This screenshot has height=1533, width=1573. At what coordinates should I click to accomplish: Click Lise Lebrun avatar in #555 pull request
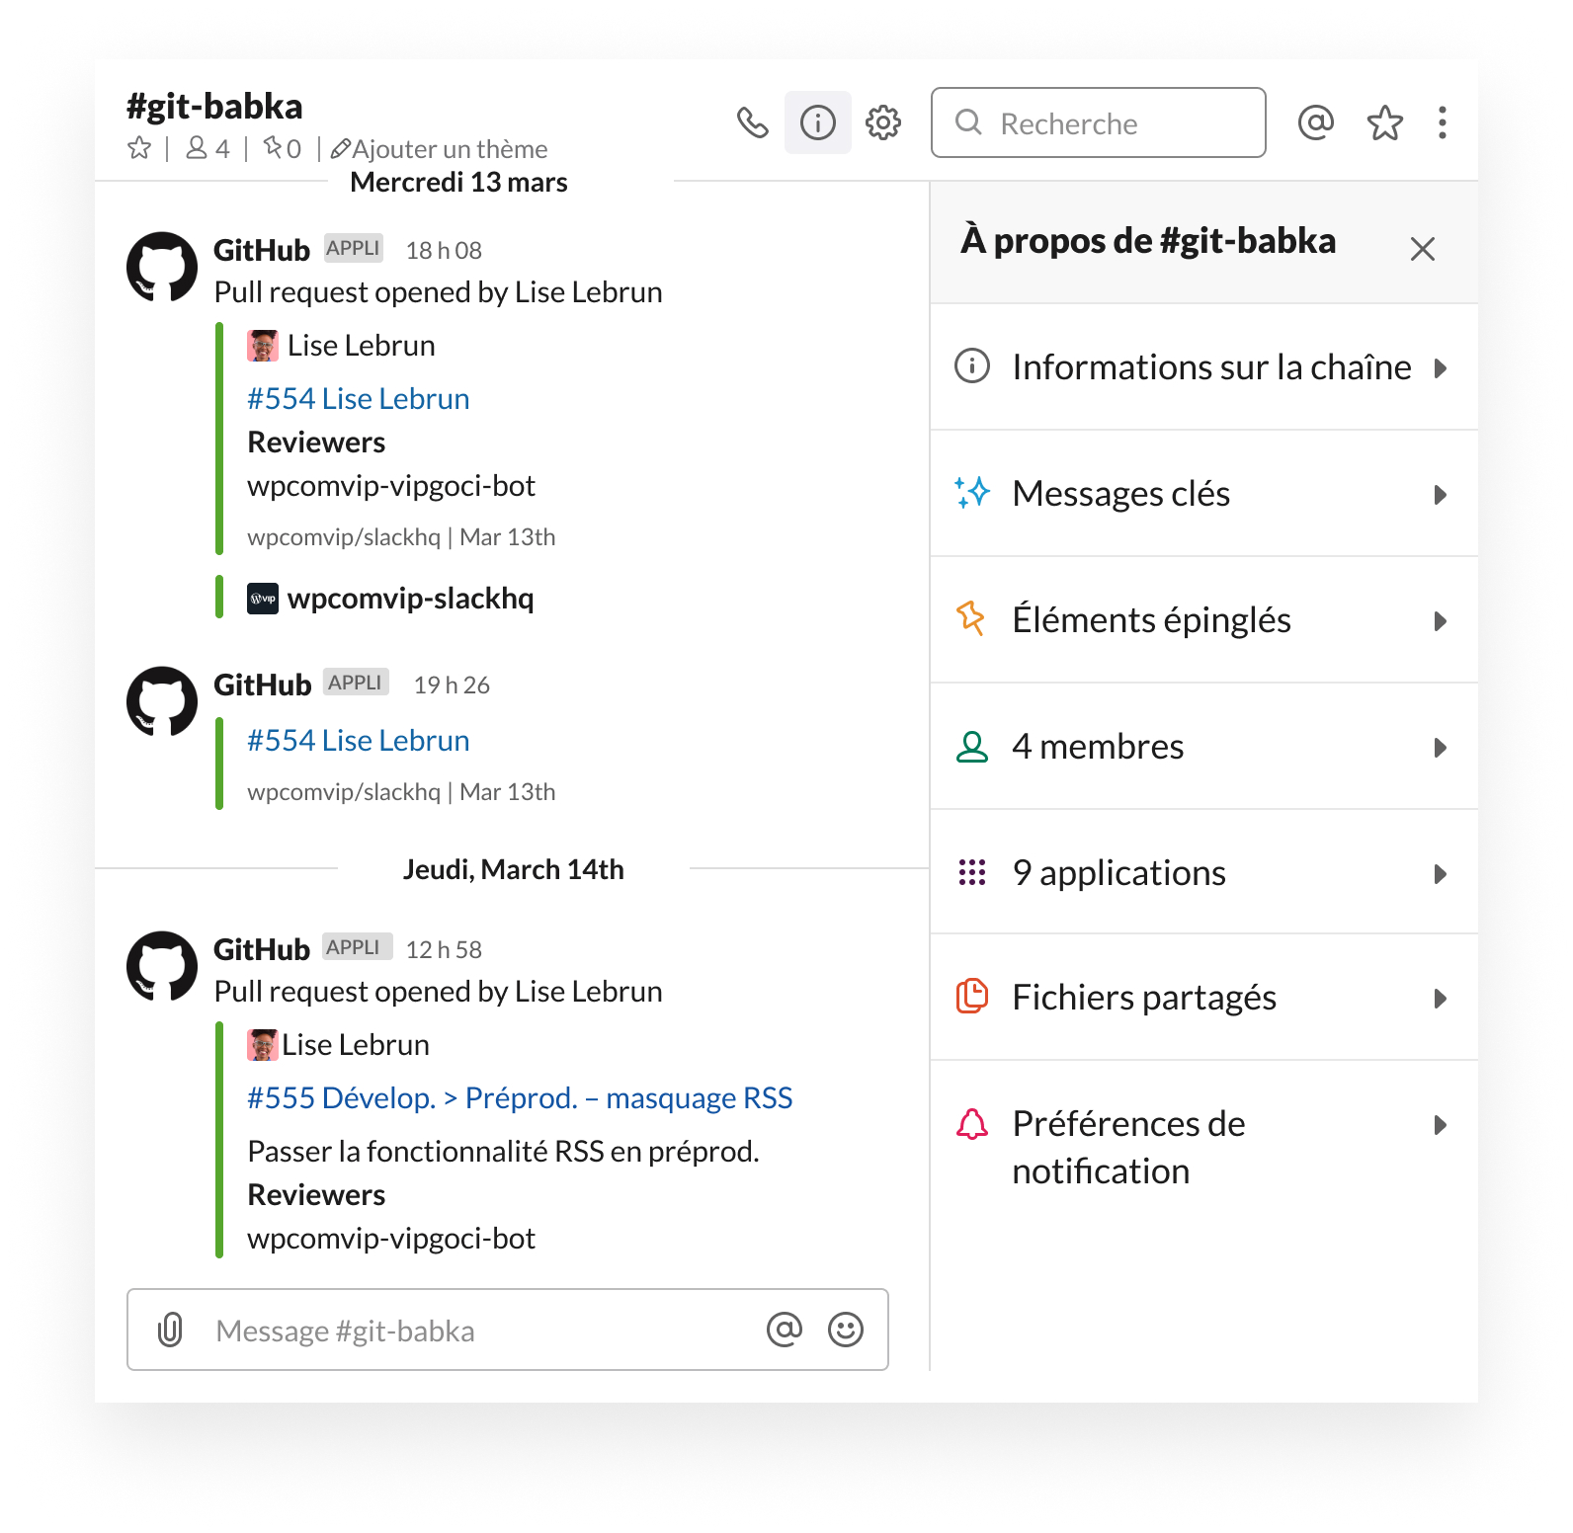point(263,1045)
